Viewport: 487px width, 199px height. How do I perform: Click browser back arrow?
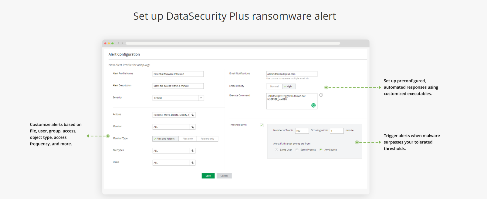coord(118,43)
